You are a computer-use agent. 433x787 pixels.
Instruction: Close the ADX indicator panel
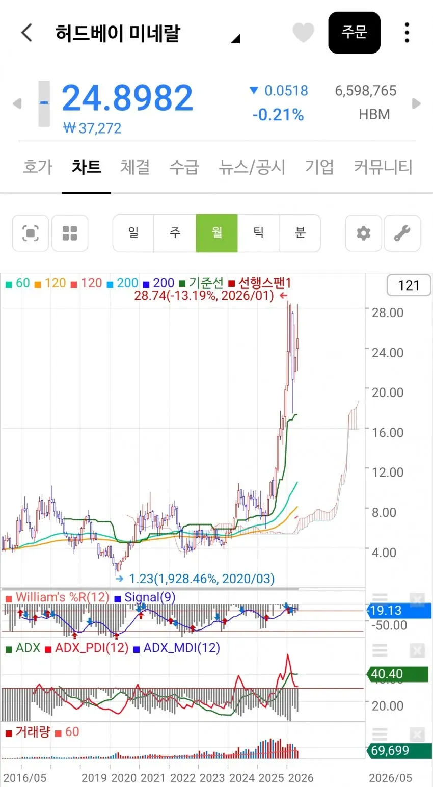(417, 650)
